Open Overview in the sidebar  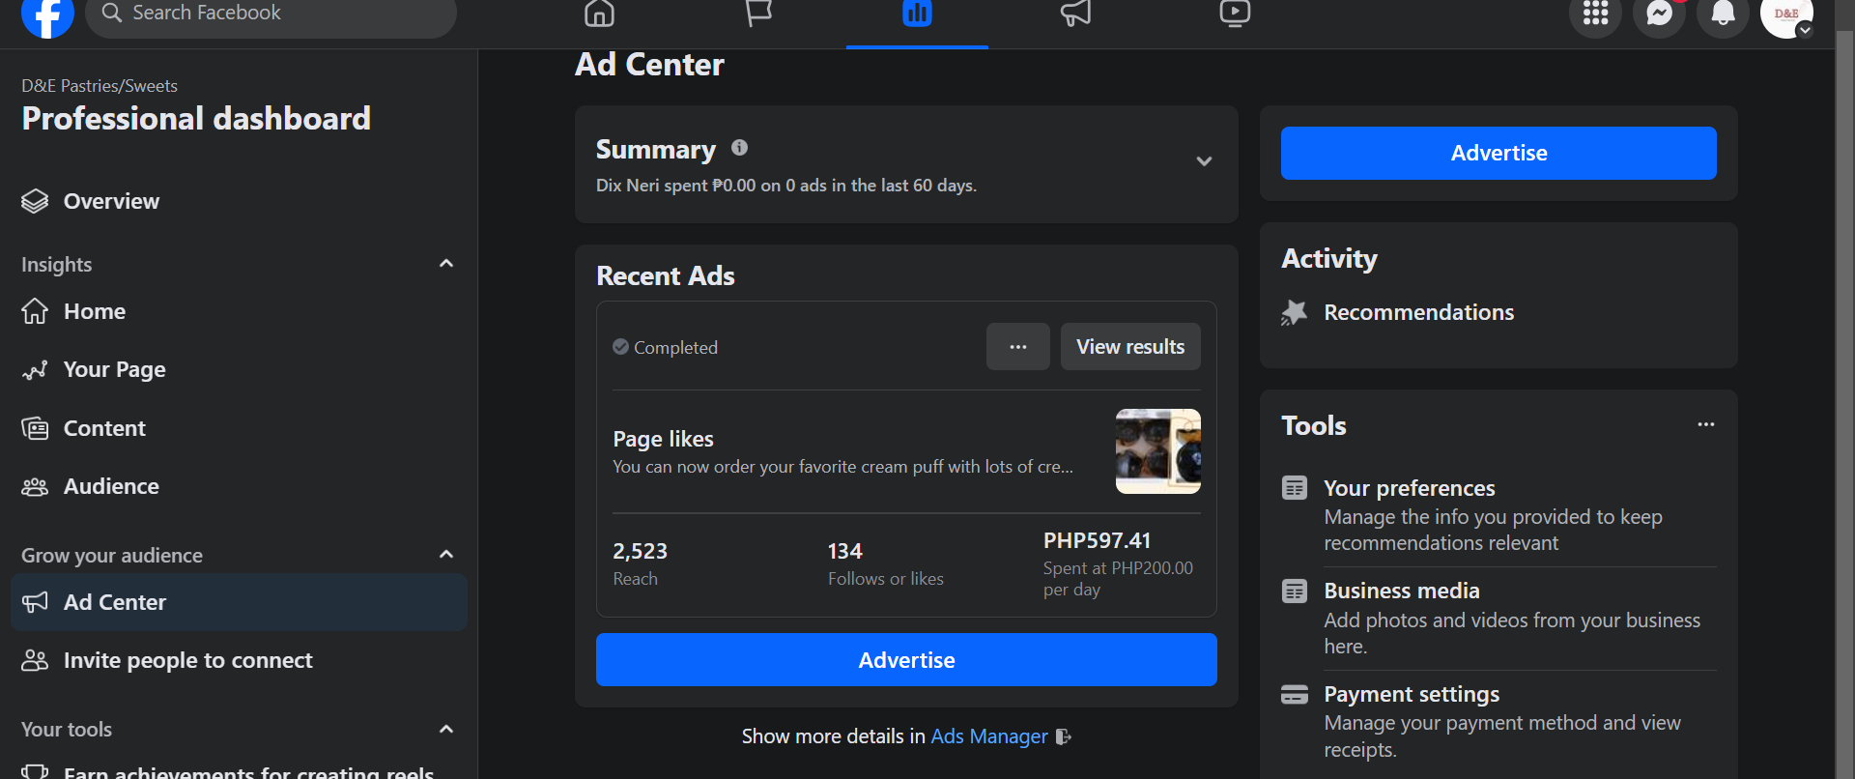pos(240,201)
